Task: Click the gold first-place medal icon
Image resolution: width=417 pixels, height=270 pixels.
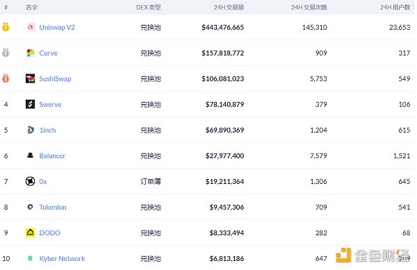Action: pos(6,27)
